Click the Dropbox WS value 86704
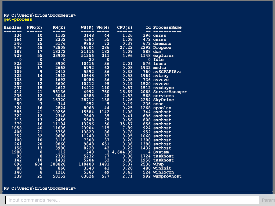The width and height of the screenshot is (275, 206). (87, 48)
